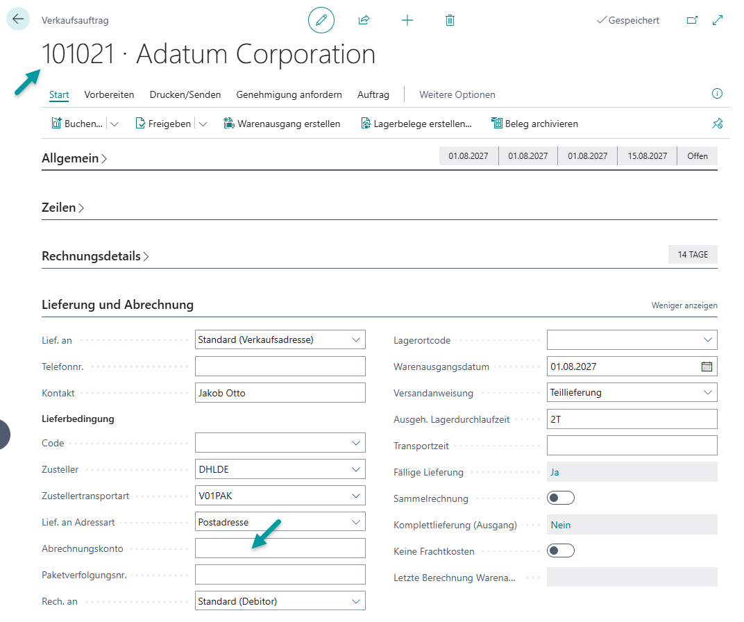Click the pencil edit icon
Viewport: 744px width, 622px height.
click(321, 20)
